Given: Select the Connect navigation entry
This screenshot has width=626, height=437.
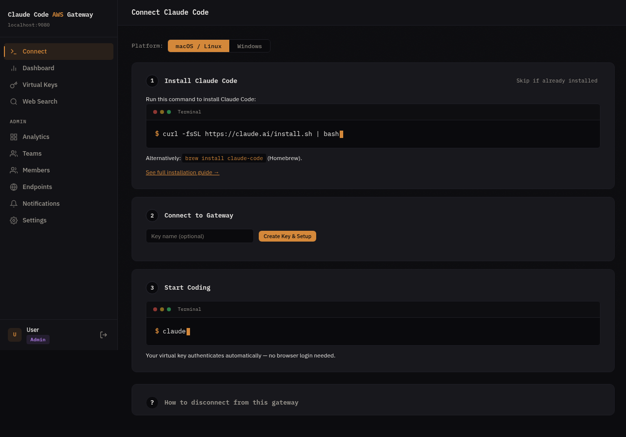Looking at the screenshot, I should [35, 51].
